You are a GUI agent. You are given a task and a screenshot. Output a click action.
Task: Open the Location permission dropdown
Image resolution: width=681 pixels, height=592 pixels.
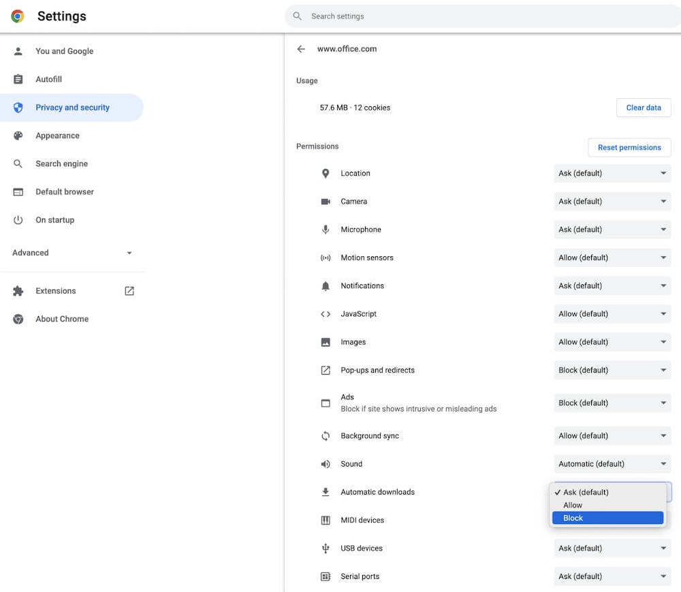click(612, 173)
